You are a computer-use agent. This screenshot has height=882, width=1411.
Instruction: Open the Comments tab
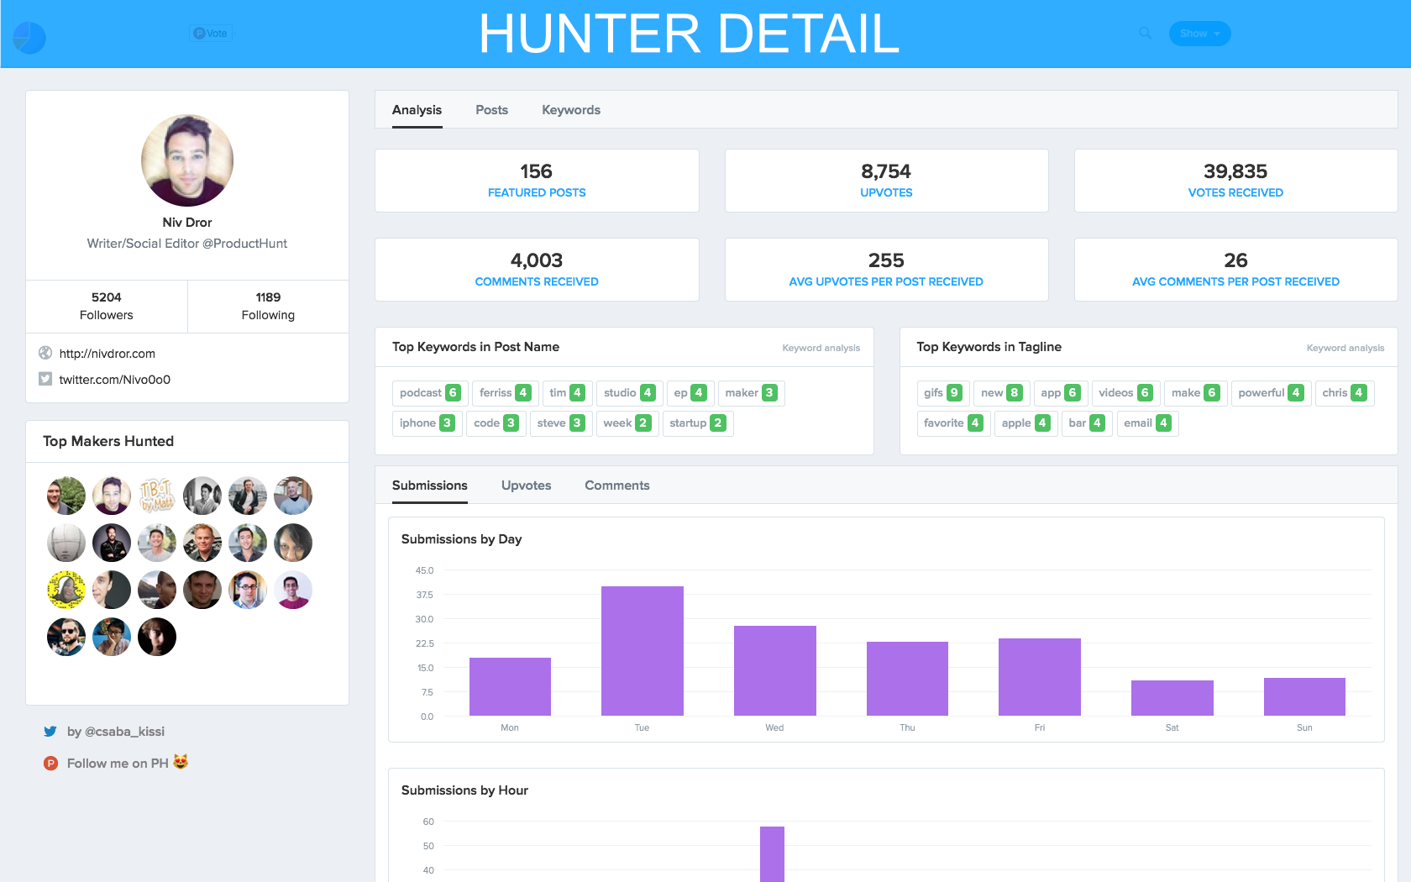[616, 486]
